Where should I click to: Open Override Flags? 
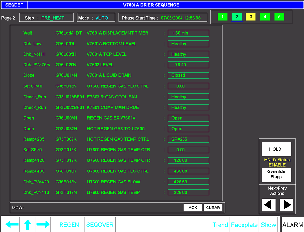tap(276, 175)
